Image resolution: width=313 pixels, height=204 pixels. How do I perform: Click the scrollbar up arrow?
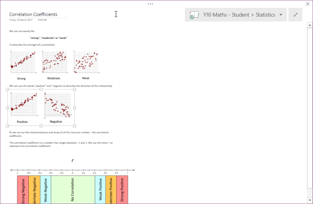[x=310, y=25]
